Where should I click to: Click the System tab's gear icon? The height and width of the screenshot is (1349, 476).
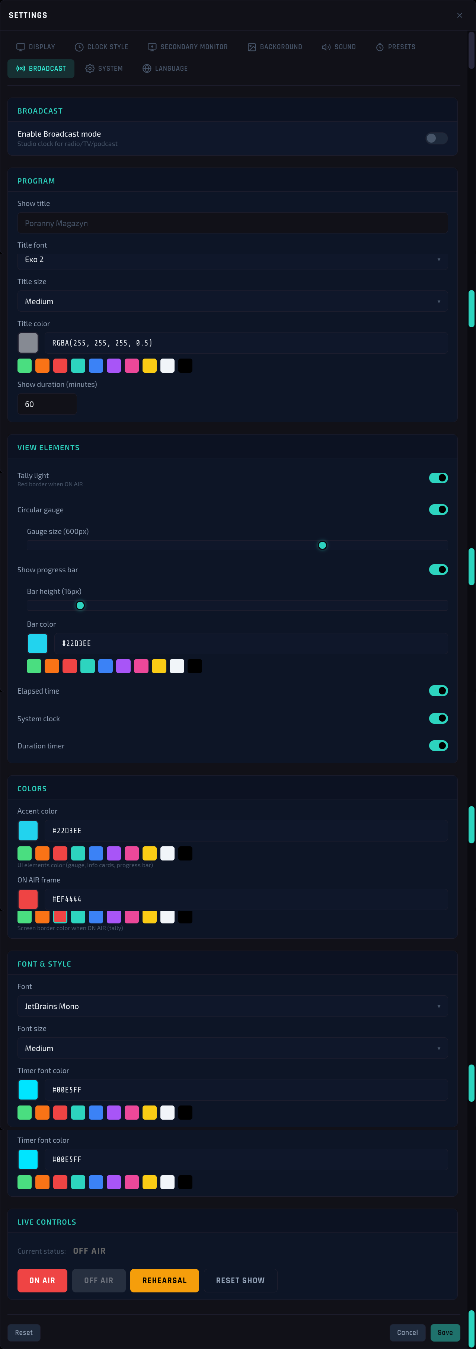pos(90,69)
